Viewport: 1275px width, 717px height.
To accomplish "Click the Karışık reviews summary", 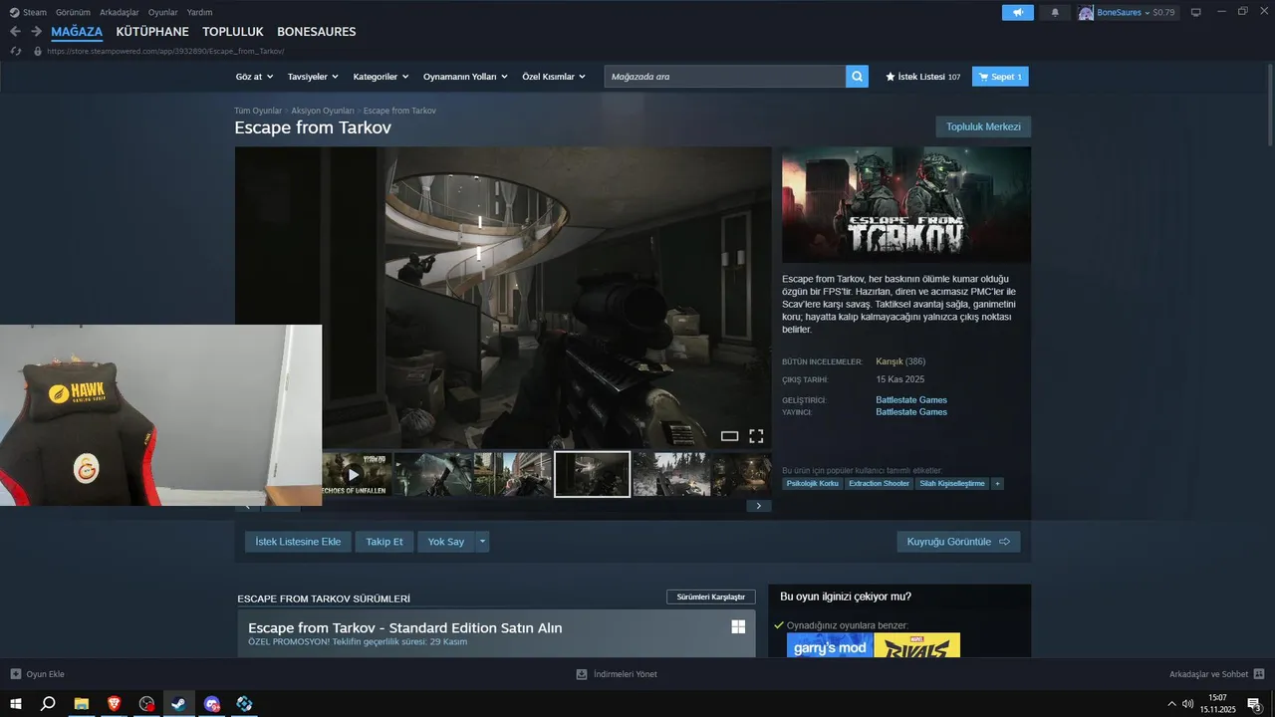I will click(x=890, y=361).
